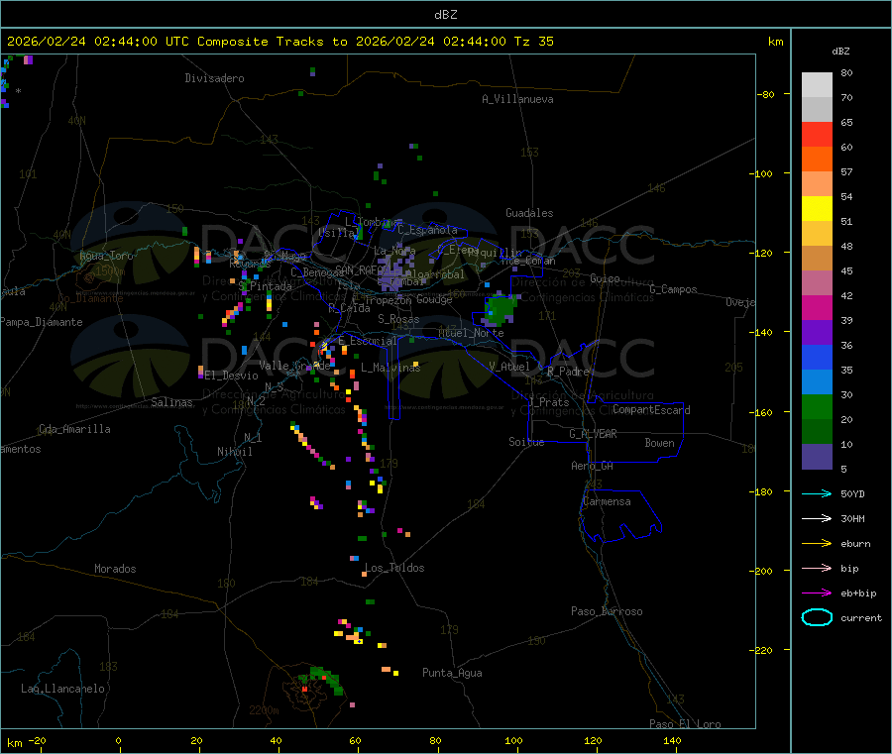
Task: Click the C_Española place label
Action: pyautogui.click(x=427, y=230)
